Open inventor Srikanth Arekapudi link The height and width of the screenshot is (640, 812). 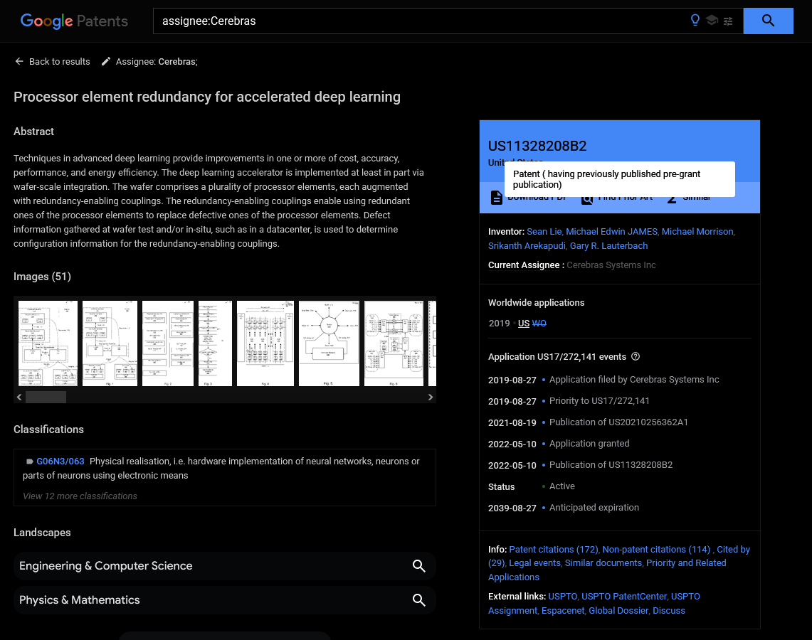(x=527, y=246)
